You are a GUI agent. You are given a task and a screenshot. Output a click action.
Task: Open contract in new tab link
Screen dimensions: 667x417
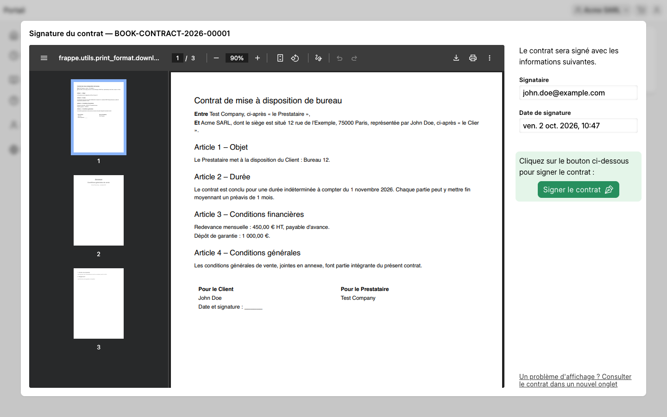click(x=575, y=380)
